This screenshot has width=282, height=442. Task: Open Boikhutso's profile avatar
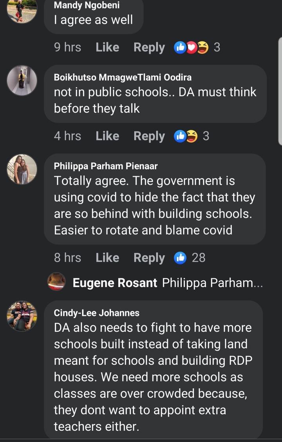tap(22, 80)
